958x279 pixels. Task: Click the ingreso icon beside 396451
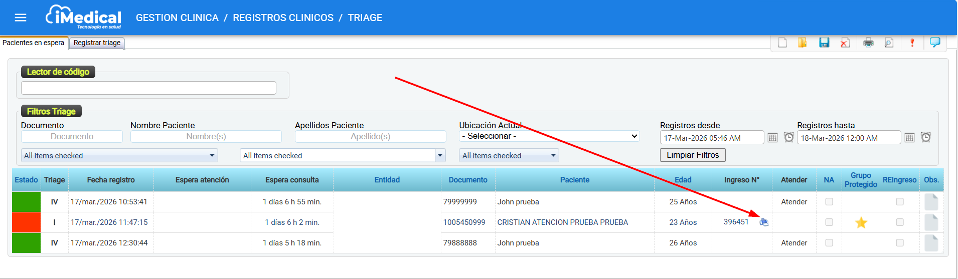(764, 222)
